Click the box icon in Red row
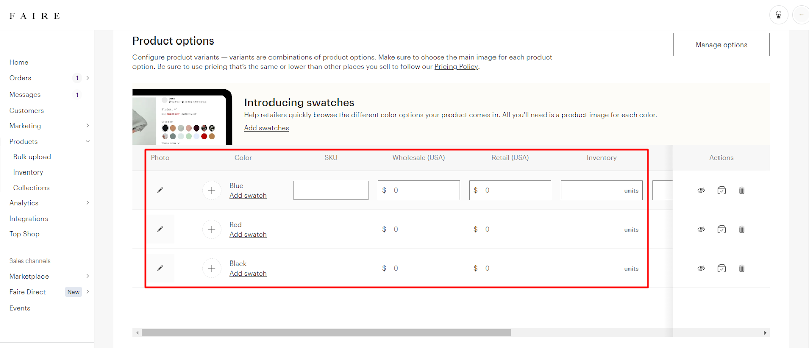Viewport: 809px width, 348px height. click(722, 230)
